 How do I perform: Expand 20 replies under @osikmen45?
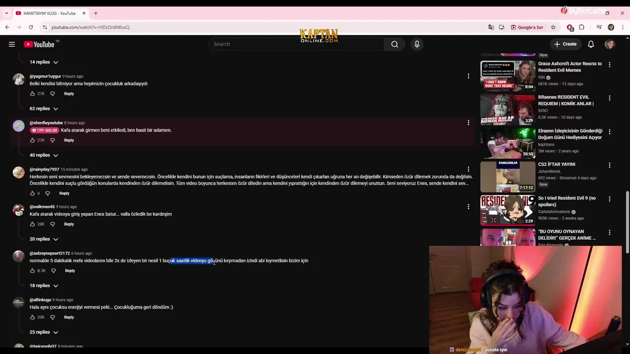tap(44, 239)
